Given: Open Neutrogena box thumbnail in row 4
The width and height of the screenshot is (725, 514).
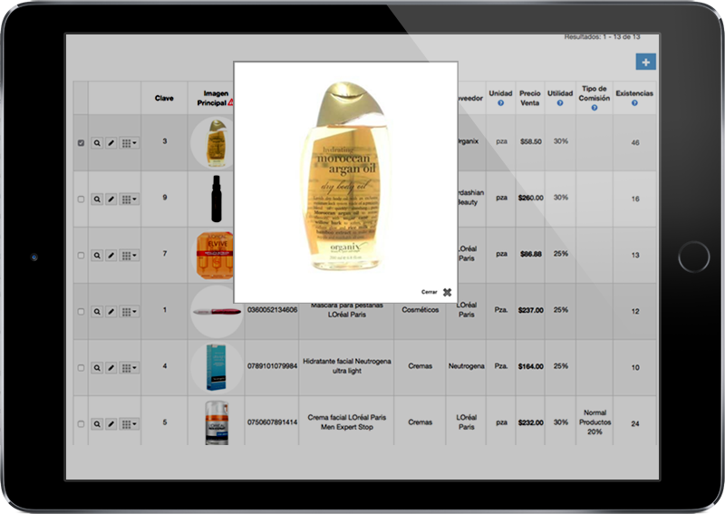Looking at the screenshot, I should pos(217,367).
